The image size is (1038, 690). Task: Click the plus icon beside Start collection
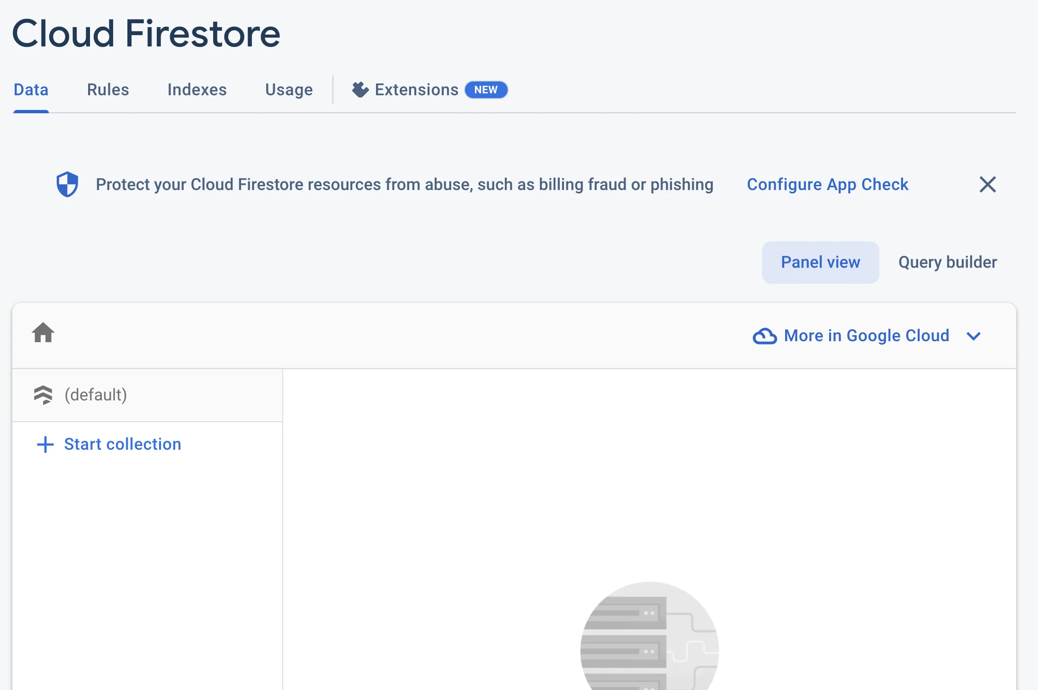(45, 445)
